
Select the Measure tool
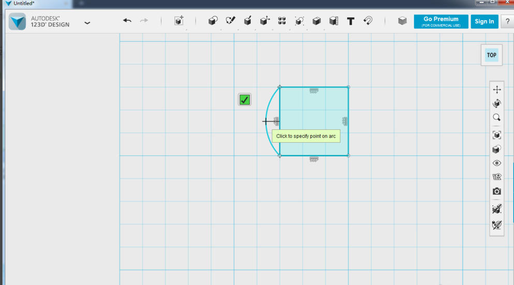coord(333,21)
